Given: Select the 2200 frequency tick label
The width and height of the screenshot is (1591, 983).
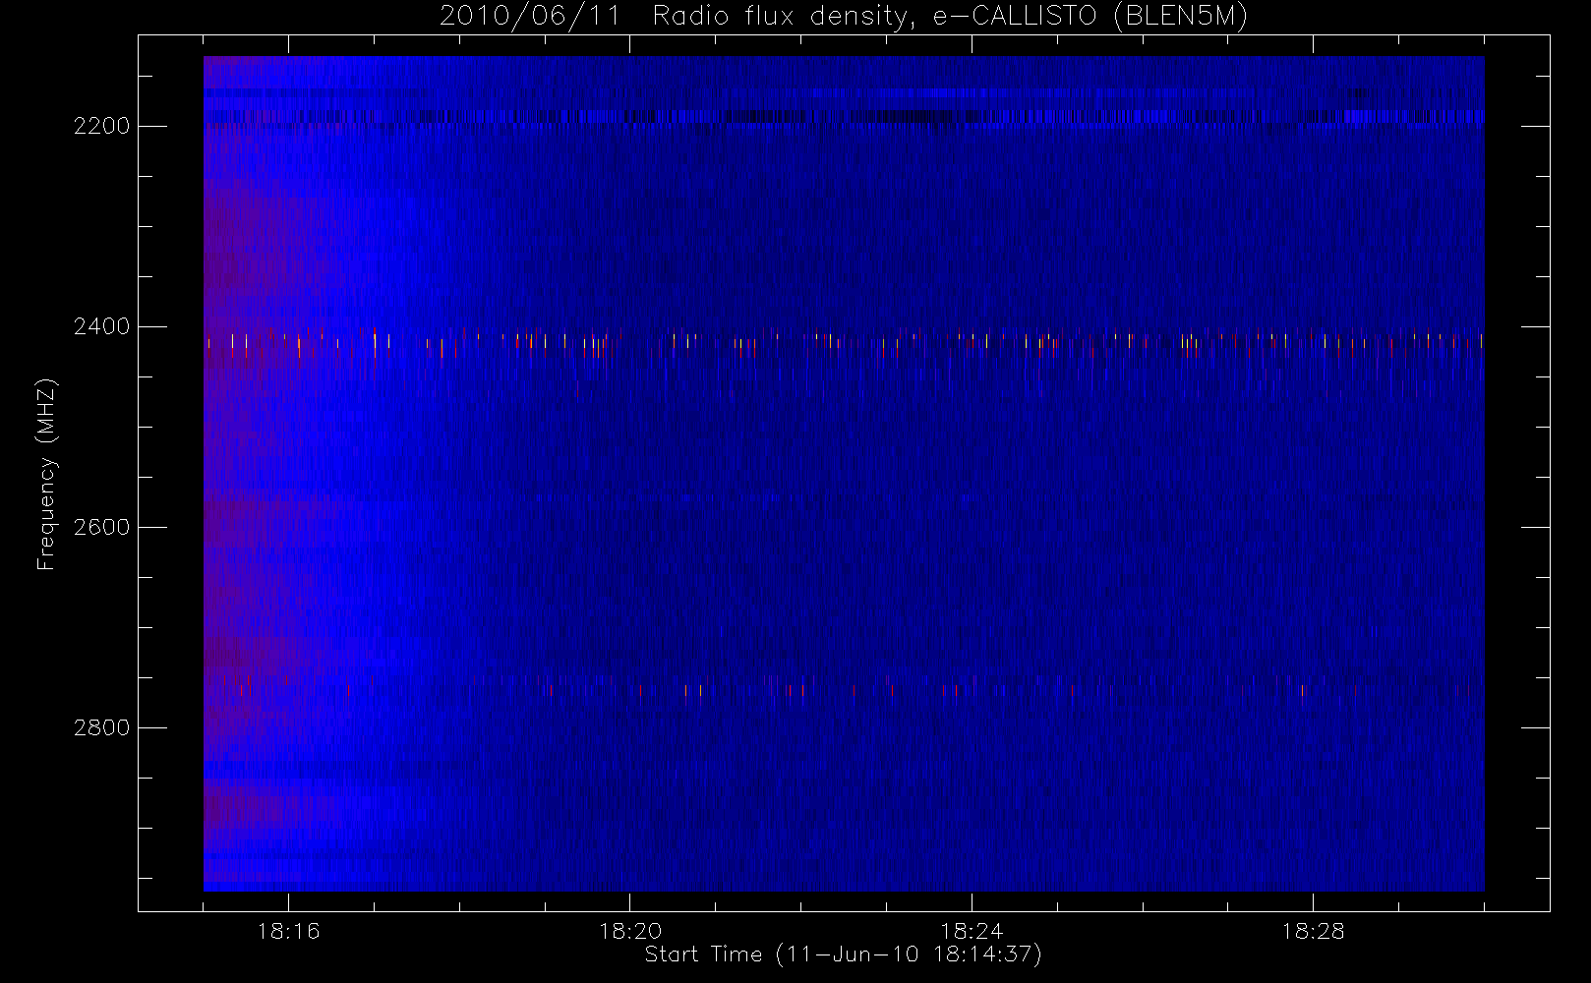Looking at the screenshot, I should (101, 127).
